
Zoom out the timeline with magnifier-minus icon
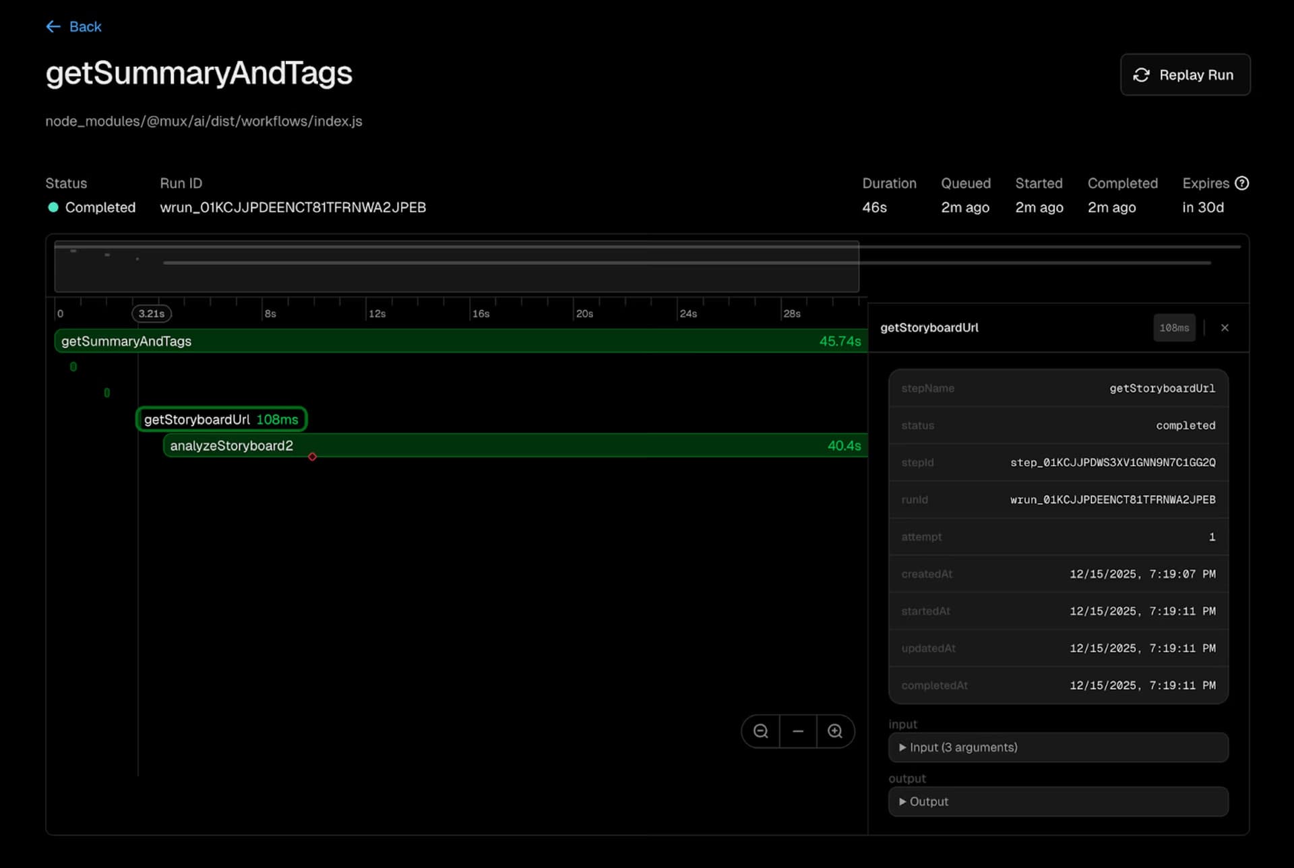(x=761, y=731)
